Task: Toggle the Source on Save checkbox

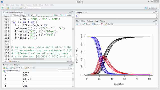Action: [14, 15]
